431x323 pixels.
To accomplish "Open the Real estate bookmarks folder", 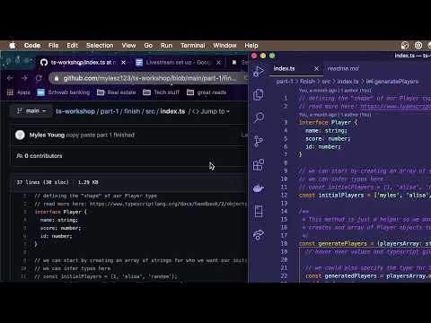I will pos(117,92).
